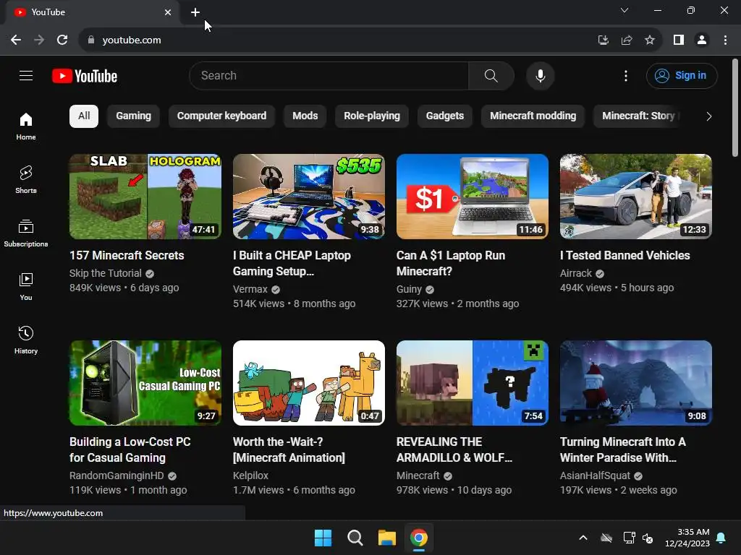
Task: Open the YouTube hamburger guide menu
Action: (x=26, y=75)
